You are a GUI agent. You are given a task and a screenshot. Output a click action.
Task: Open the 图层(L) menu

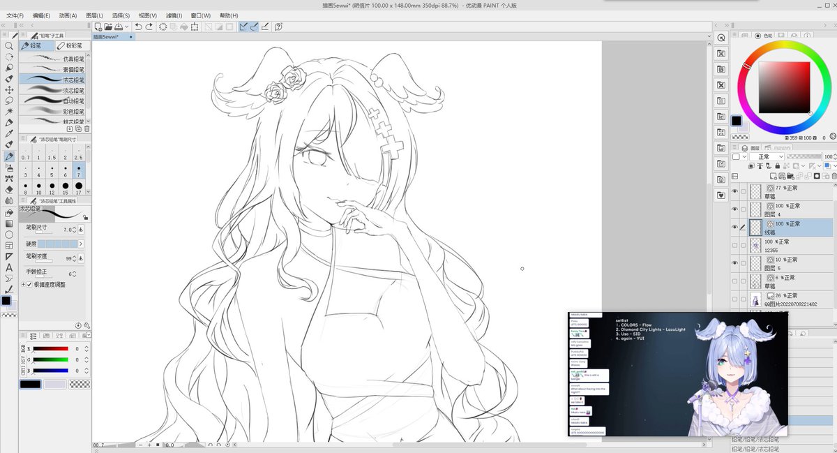(x=94, y=15)
